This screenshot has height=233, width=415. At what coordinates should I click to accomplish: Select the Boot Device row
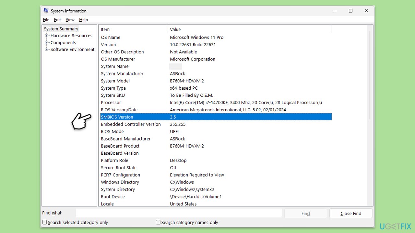coord(216,196)
